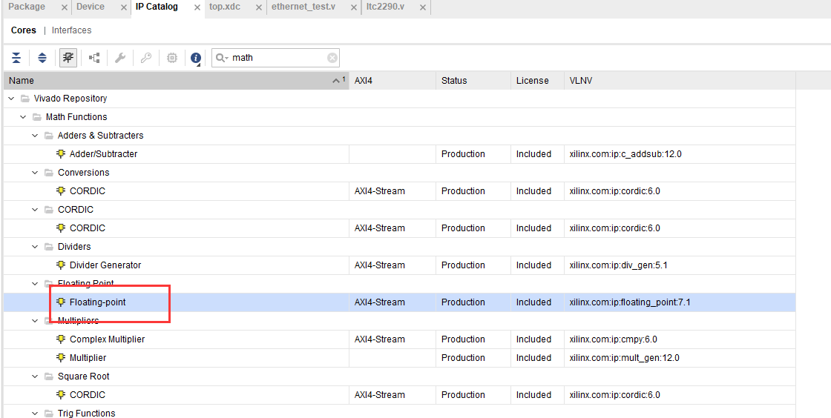Collapse the Vivado Repository node
The image size is (831, 418).
click(x=11, y=99)
